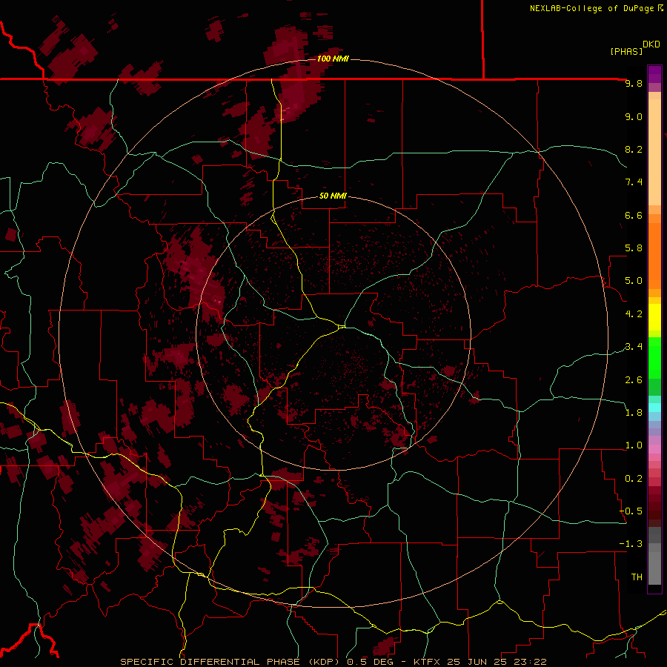
Task: Click the 100 NMI range ring label
Action: click(x=333, y=59)
